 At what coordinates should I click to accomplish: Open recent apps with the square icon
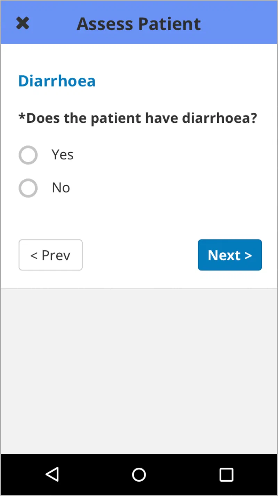(x=226, y=474)
